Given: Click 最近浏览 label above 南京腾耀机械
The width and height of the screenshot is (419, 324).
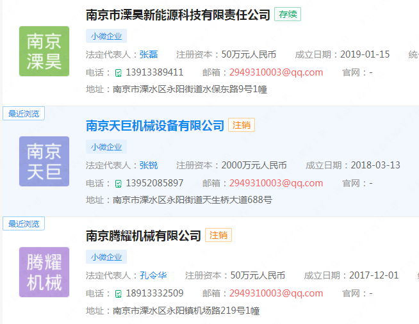Looking at the screenshot, I should (x=24, y=223).
